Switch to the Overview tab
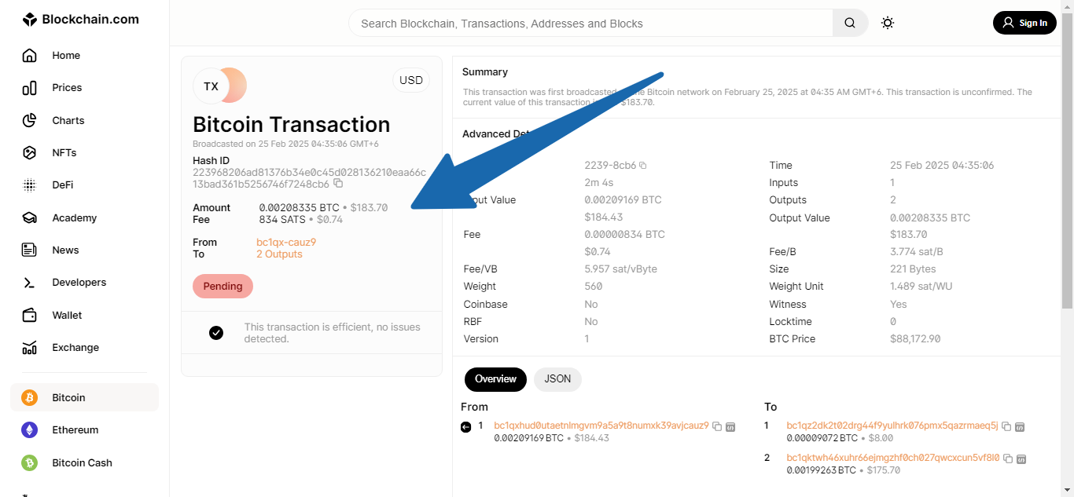 click(x=495, y=379)
